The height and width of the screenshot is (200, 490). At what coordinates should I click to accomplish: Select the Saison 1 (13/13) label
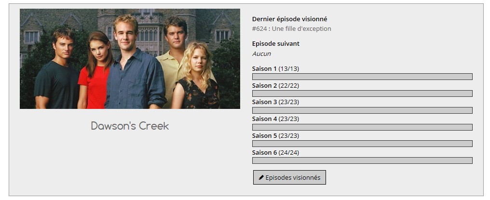(x=275, y=69)
